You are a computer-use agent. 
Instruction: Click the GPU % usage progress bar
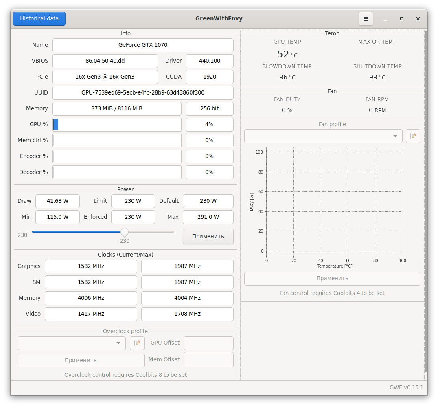[x=117, y=125]
